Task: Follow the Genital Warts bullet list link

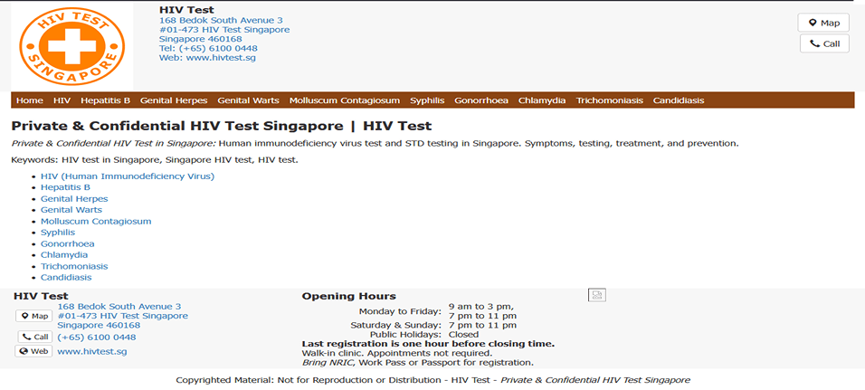Action: pyautogui.click(x=71, y=210)
